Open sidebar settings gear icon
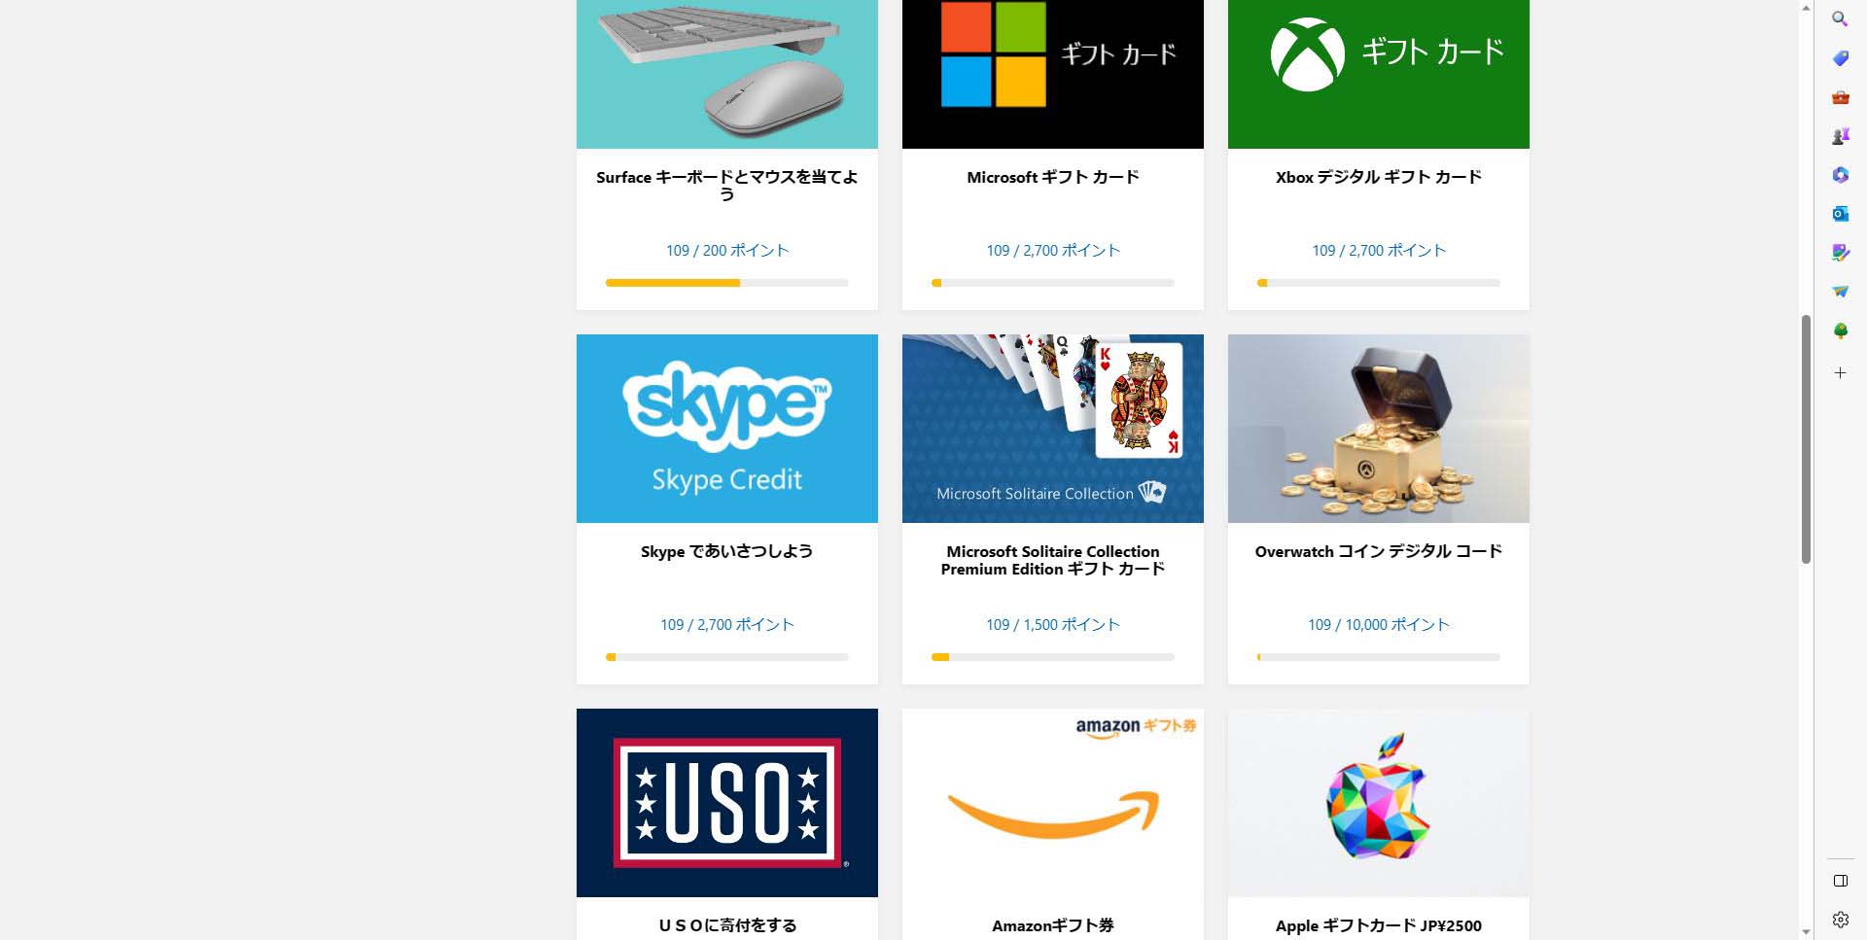 click(x=1840, y=920)
